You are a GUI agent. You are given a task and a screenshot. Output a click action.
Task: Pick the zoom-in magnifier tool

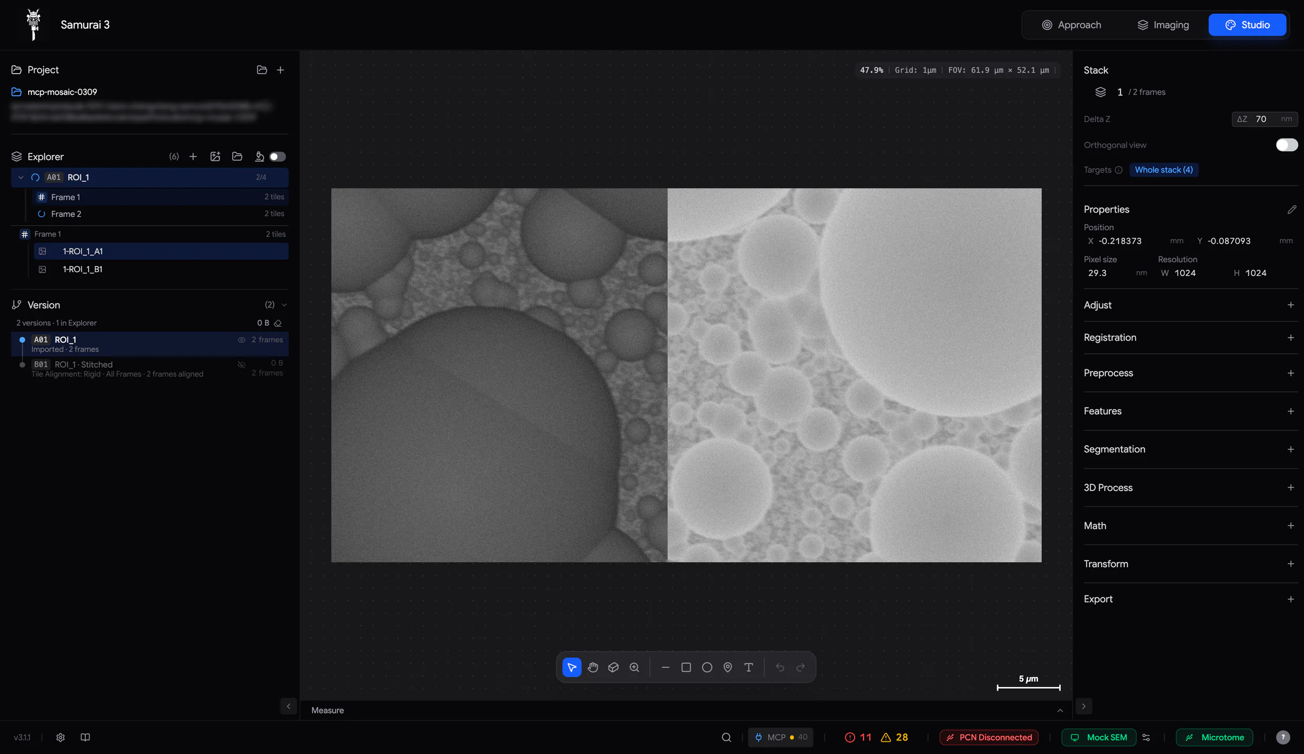point(634,667)
